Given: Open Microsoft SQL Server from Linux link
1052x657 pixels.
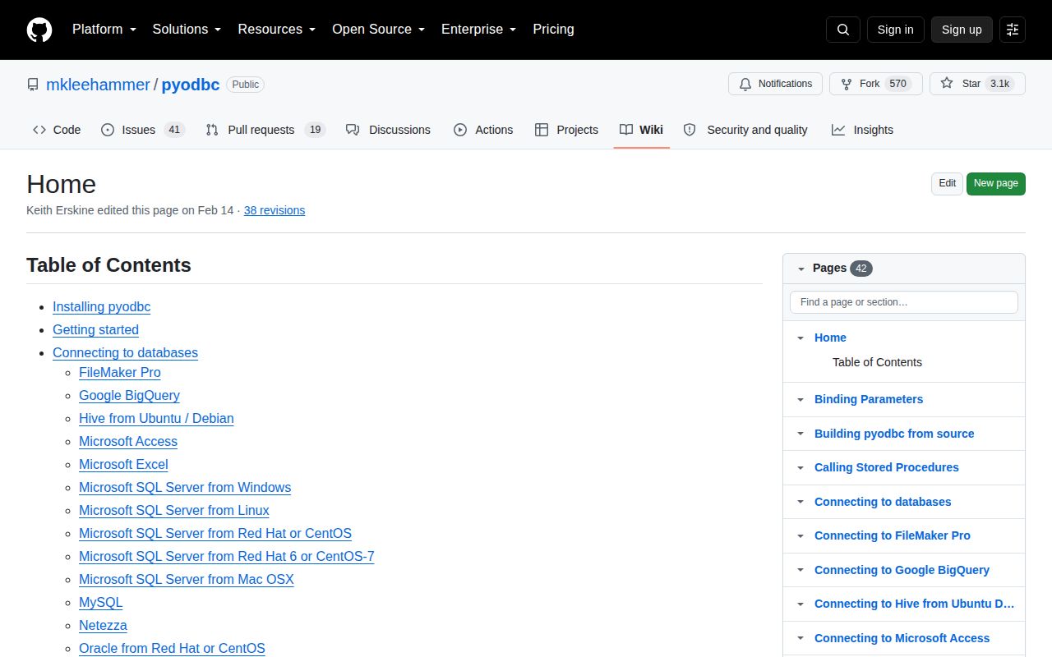Looking at the screenshot, I should point(174,510).
